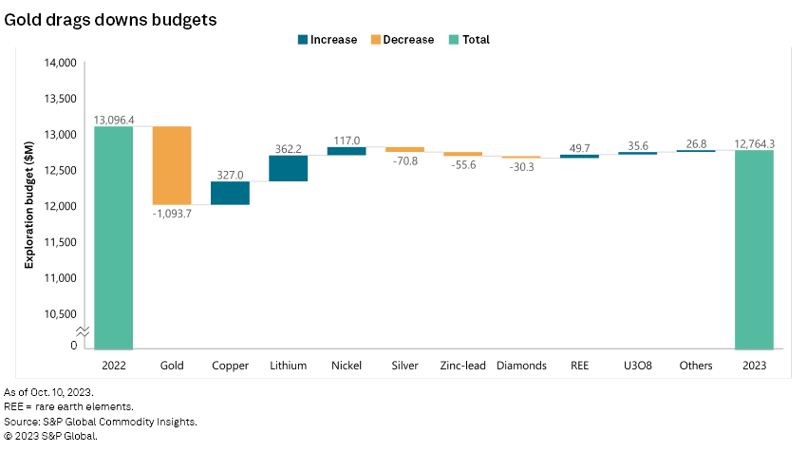
Task: Click the Decrease legend orange swatch
Action: click(376, 40)
